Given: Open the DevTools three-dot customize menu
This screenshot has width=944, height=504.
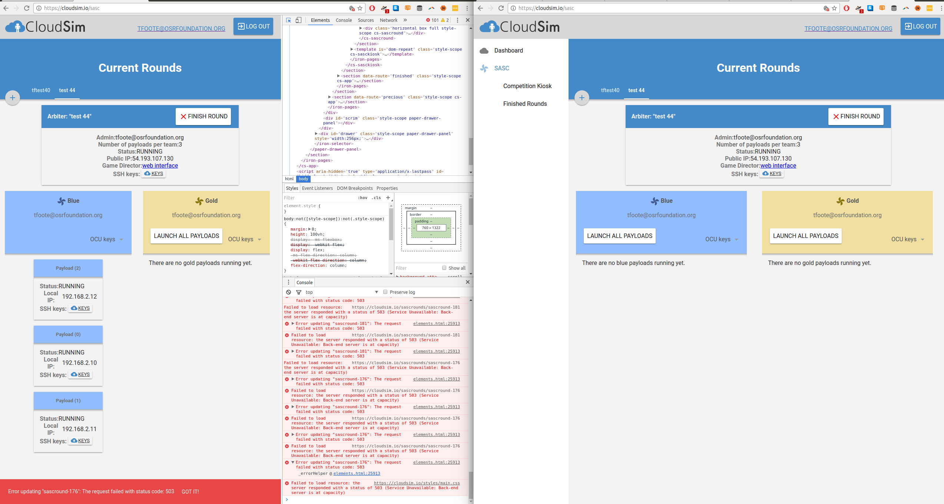Looking at the screenshot, I should 457,20.
